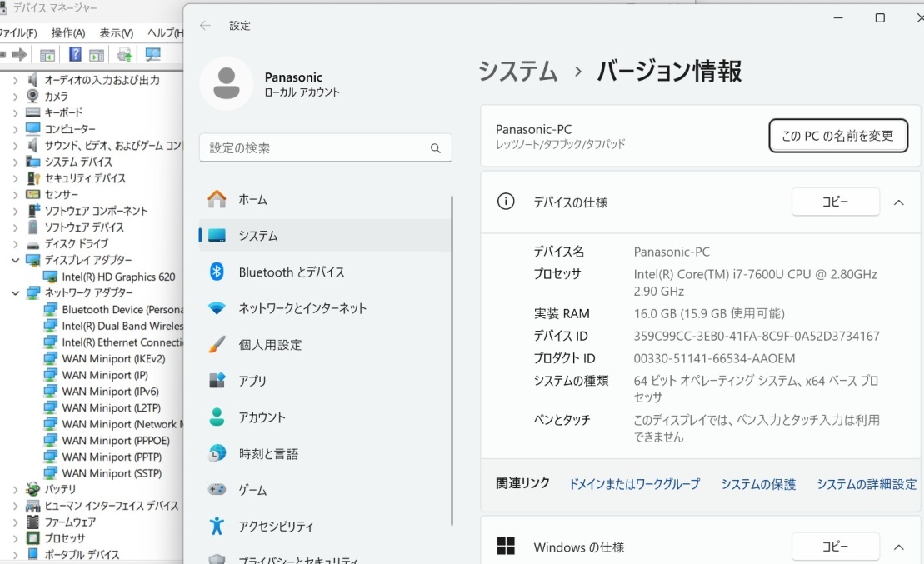Click the show/hide console tree toolbar icon

tap(47, 55)
